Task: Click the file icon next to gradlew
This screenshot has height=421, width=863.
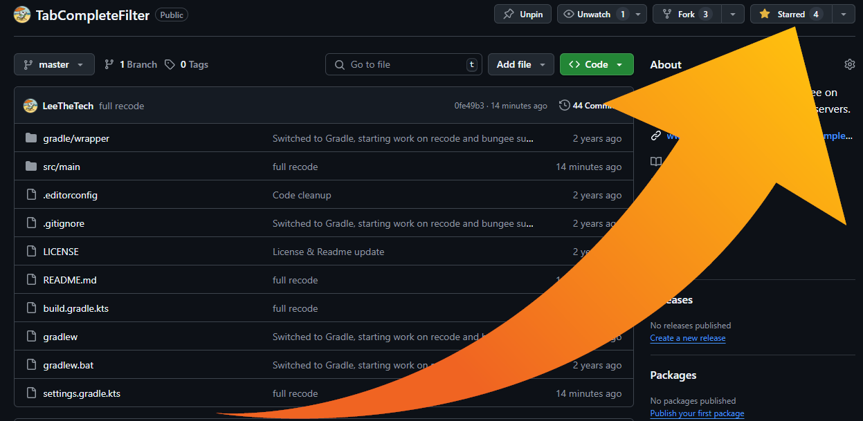Action: [x=31, y=337]
